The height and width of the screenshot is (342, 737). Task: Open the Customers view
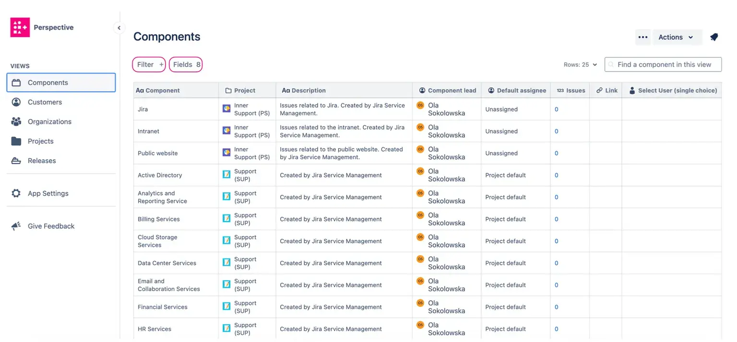pos(45,102)
